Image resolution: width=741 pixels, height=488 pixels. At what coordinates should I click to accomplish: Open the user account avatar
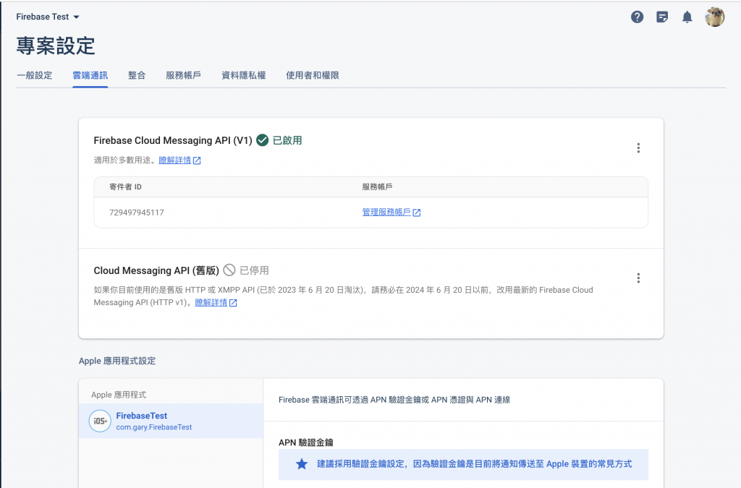coord(714,17)
